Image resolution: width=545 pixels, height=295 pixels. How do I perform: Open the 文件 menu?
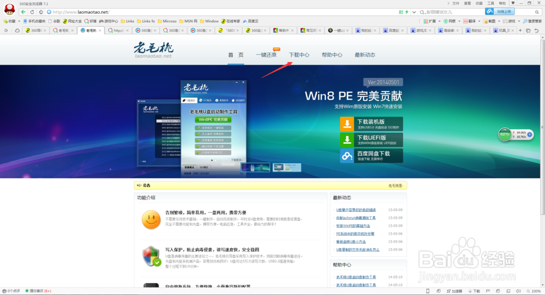coord(456,3)
